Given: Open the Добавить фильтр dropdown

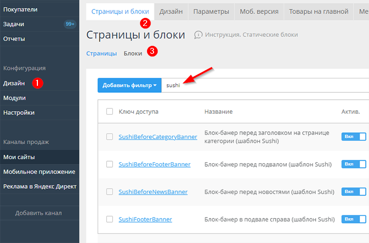Looking at the screenshot, I should [130, 85].
